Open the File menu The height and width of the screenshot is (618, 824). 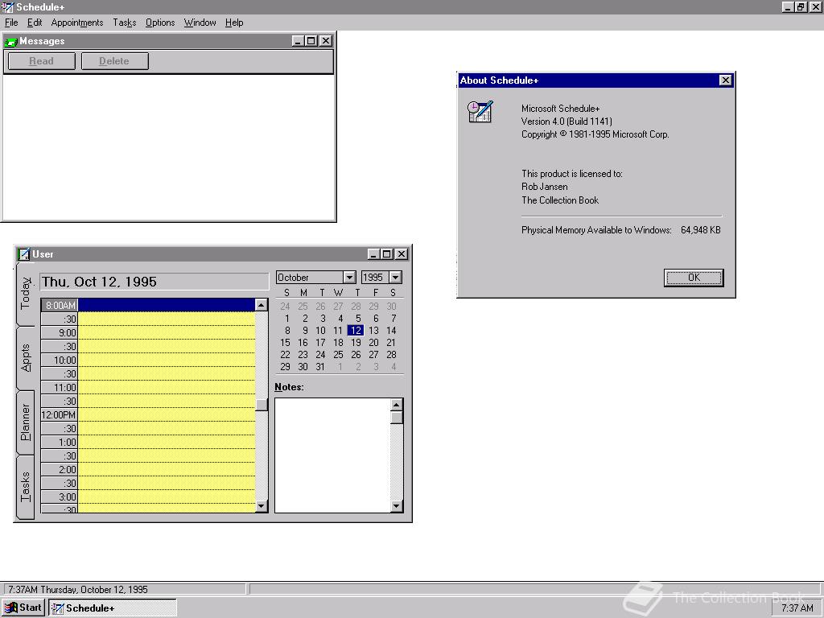click(x=11, y=23)
